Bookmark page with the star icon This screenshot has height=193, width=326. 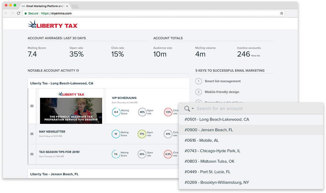[281, 13]
